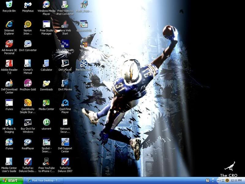
Task: Open the DivX Movies folder icon
Action: click(x=65, y=83)
